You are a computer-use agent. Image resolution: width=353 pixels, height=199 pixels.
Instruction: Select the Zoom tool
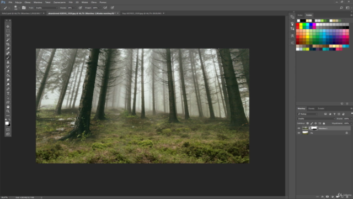(x=8, y=111)
